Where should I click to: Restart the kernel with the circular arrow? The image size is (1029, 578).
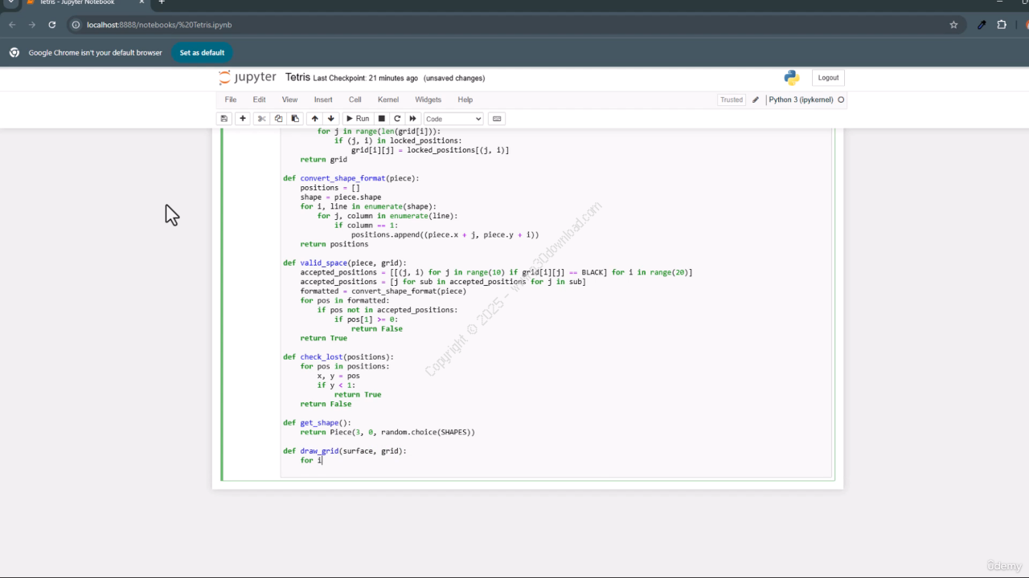(x=397, y=119)
